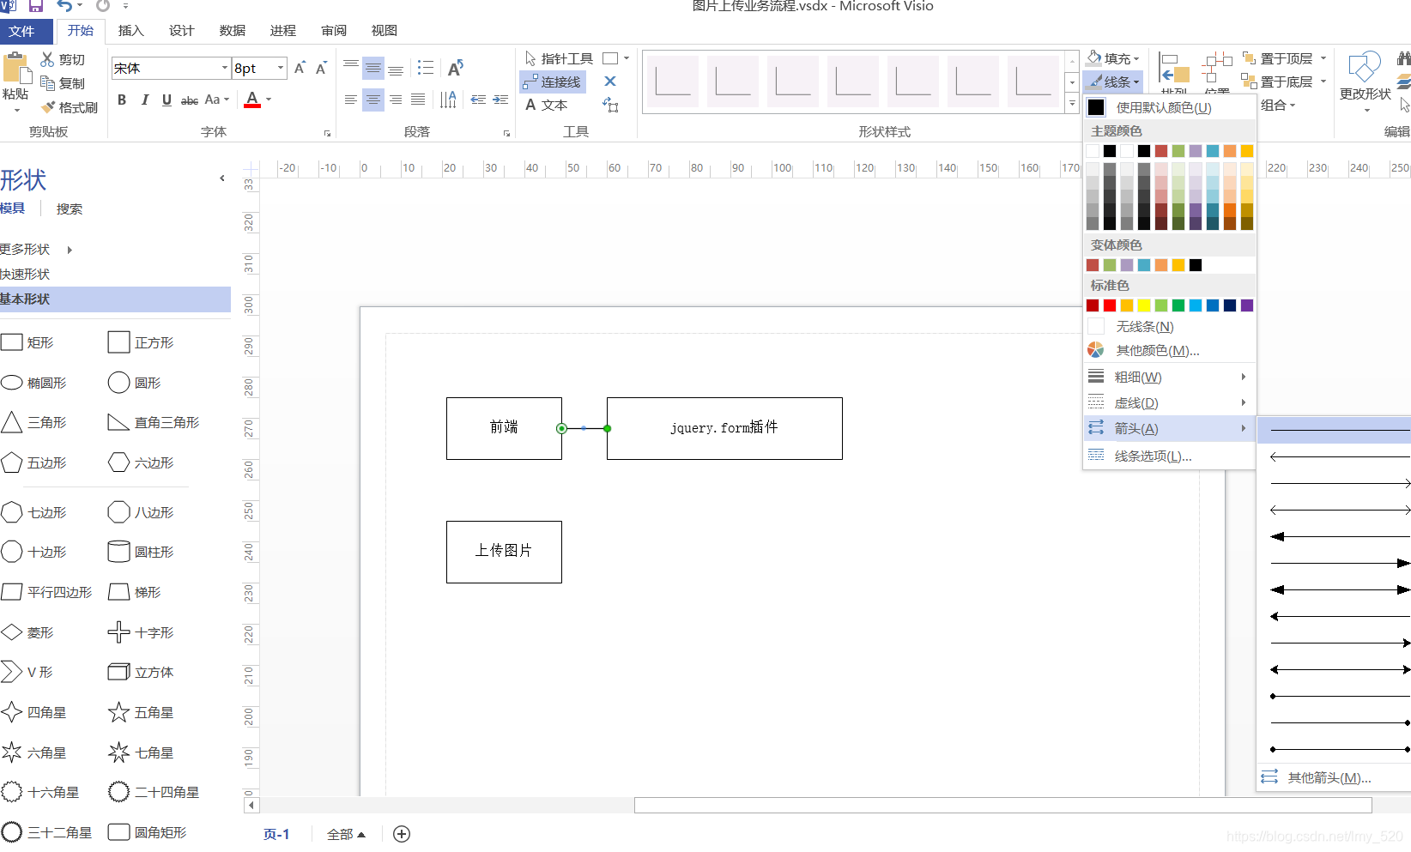Switch to the Data (数据) tab
Image resolution: width=1411 pixels, height=852 pixels.
(x=232, y=31)
